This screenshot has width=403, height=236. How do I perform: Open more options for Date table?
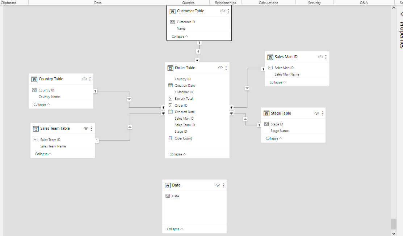(x=223, y=185)
